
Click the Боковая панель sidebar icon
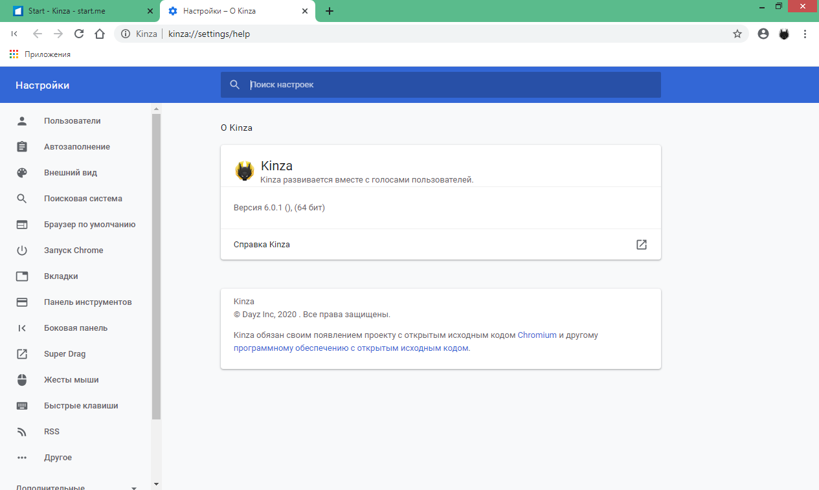click(22, 328)
